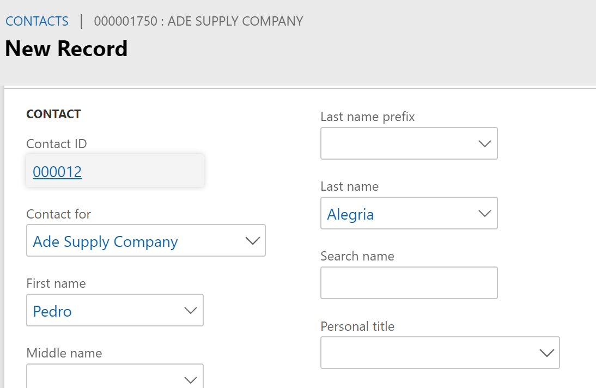The height and width of the screenshot is (388, 596).
Task: Click into the Search name input box
Action: tap(409, 283)
